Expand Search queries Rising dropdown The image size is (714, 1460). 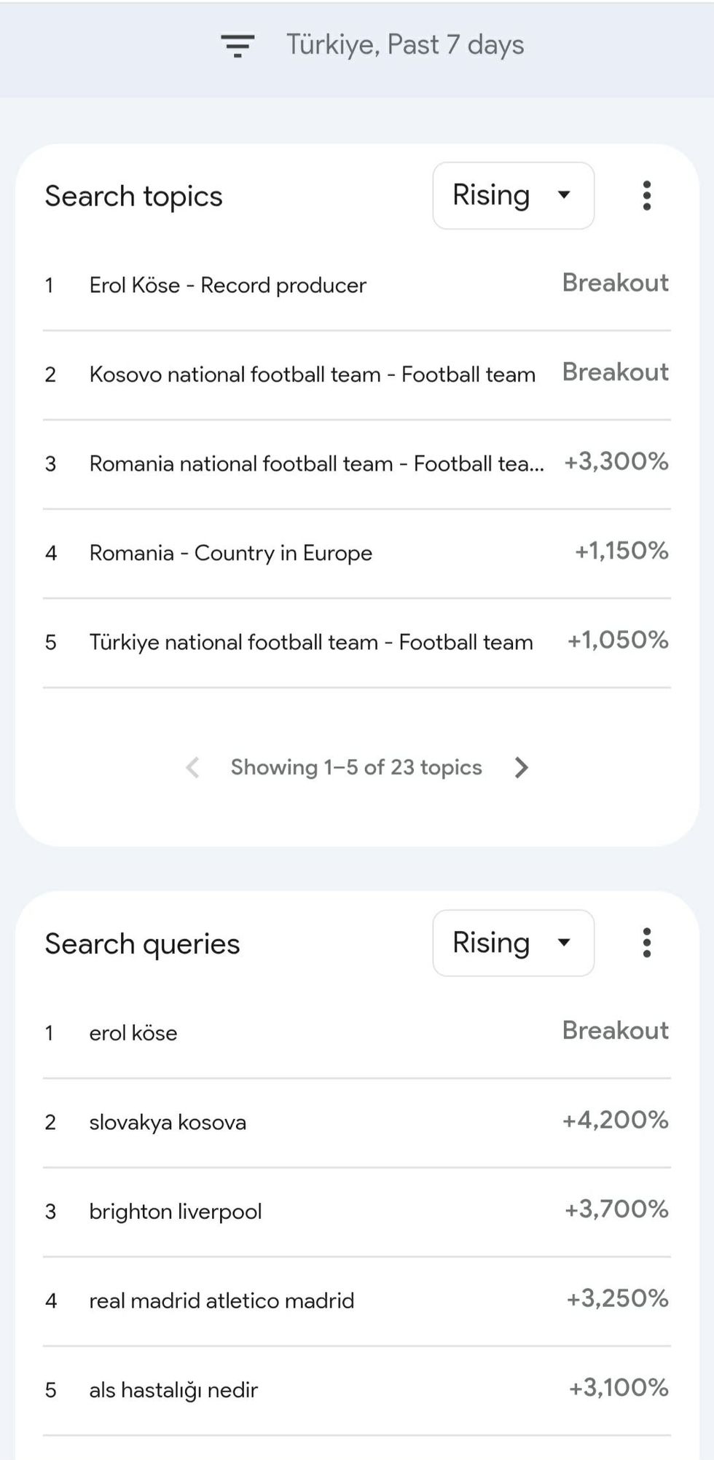pyautogui.click(x=513, y=943)
